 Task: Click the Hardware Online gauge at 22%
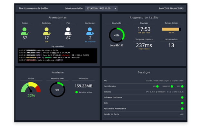coord(31,87)
